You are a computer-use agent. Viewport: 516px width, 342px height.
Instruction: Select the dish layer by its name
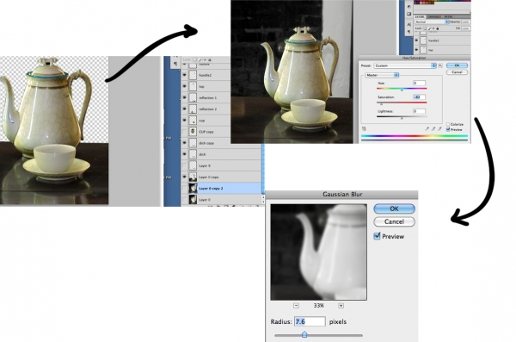(202, 154)
